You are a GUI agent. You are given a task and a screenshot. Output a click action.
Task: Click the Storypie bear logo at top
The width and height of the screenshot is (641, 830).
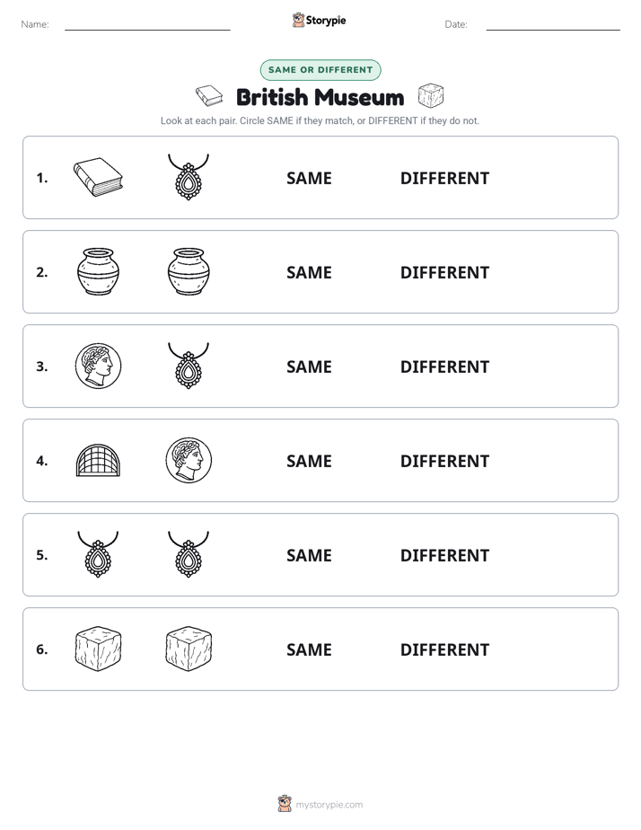[x=299, y=20]
